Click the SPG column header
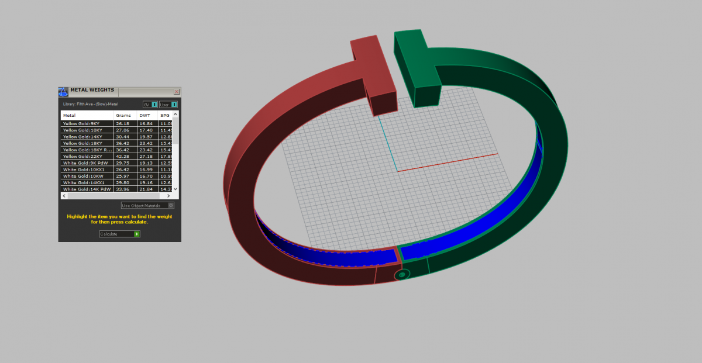The image size is (702, 363). click(165, 115)
